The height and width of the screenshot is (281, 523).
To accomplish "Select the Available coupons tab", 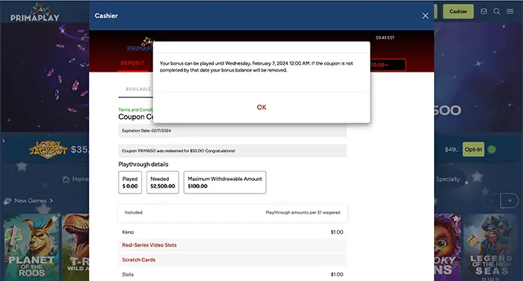I will click(x=136, y=89).
